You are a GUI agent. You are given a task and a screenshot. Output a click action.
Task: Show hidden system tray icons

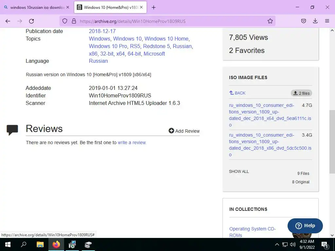coord(277,244)
